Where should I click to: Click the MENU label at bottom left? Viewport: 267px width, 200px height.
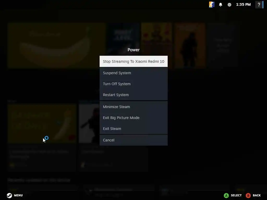point(18,195)
